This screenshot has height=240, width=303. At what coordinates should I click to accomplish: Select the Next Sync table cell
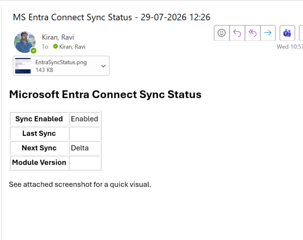coord(39,148)
